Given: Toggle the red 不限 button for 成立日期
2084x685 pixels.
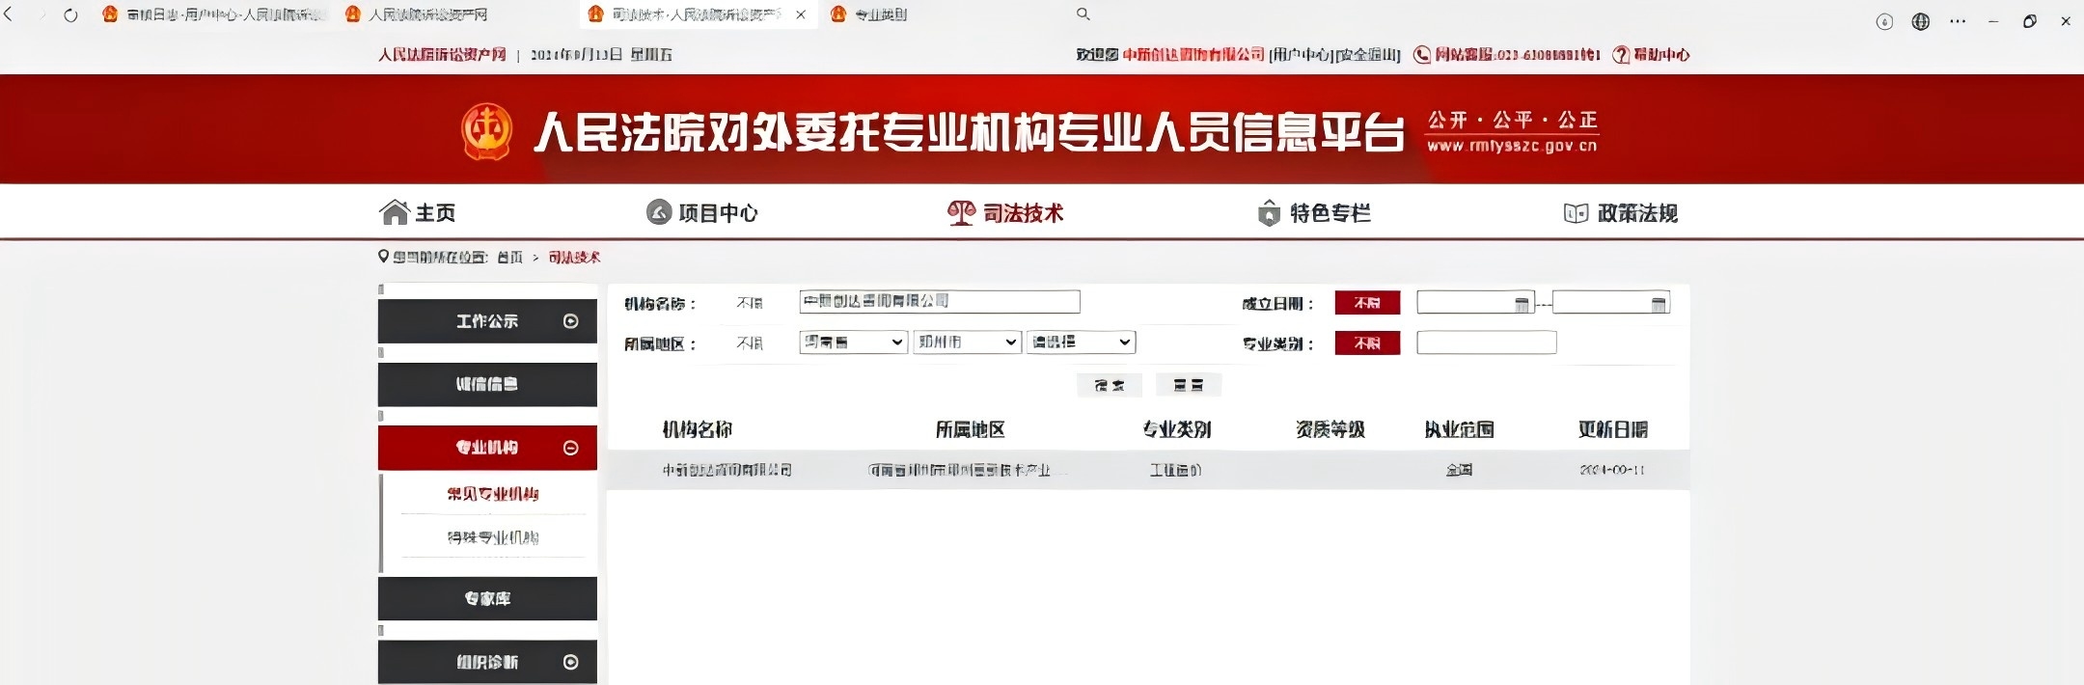Looking at the screenshot, I should coord(1366,303).
